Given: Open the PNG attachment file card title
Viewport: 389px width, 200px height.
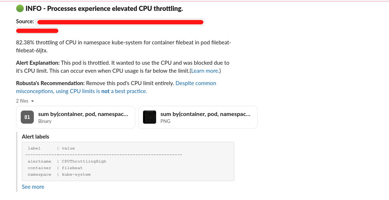Looking at the screenshot, I should point(205,114).
